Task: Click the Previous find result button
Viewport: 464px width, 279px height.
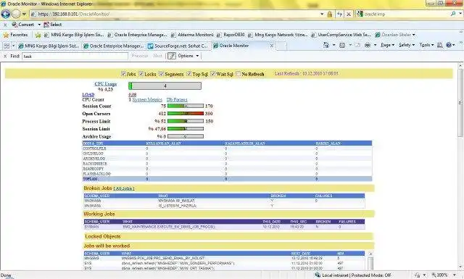Action: tap(140, 56)
